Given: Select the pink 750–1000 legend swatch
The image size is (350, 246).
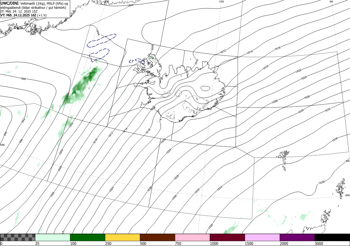Looking at the screenshot, I should point(192,237).
